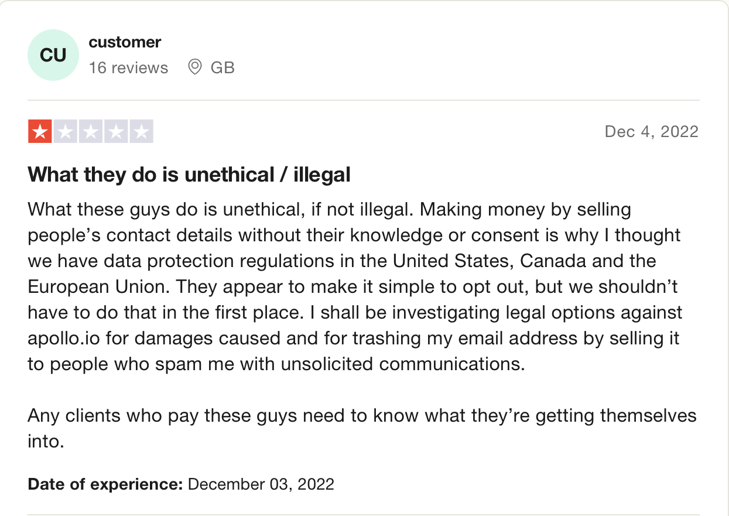Open the review titled What they do is unethical / illegal
The width and height of the screenshot is (729, 516).
(x=189, y=175)
